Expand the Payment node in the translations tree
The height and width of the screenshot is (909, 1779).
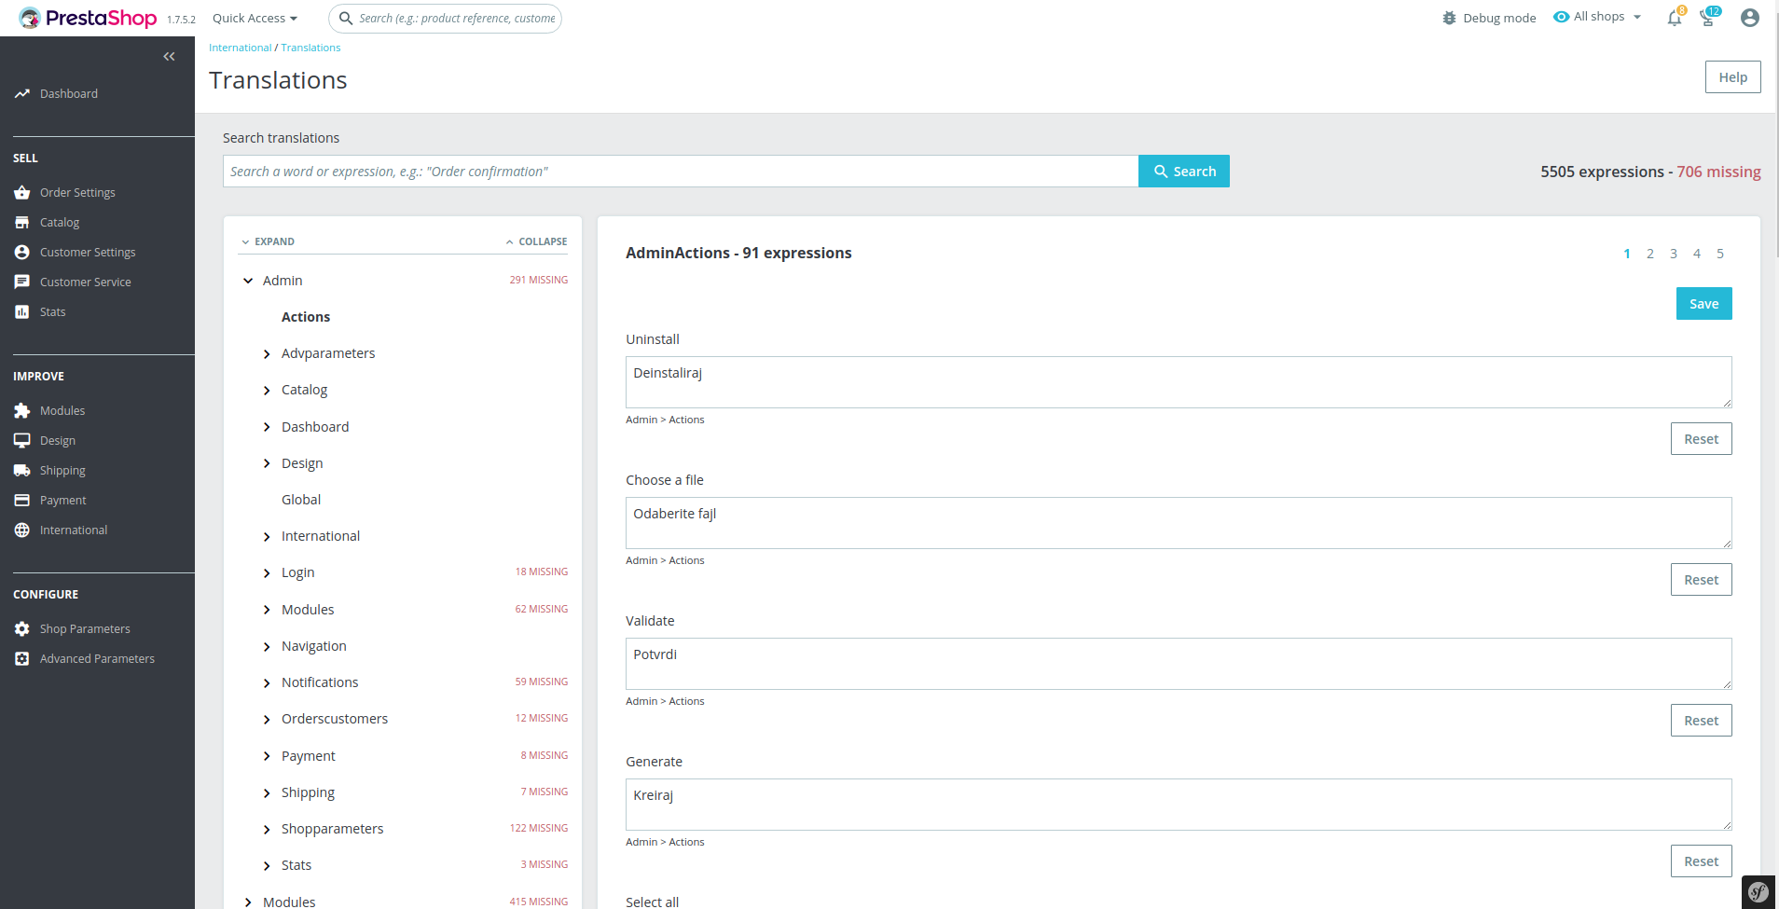point(267,757)
